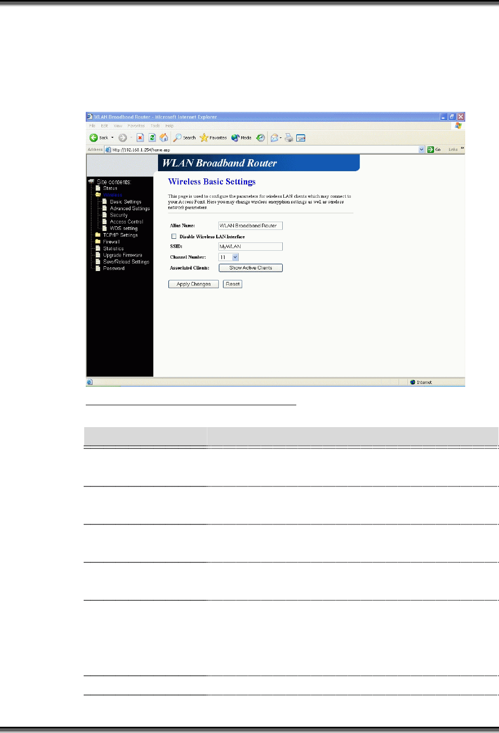
Task: Click the Windows flag logo icon
Action: [x=458, y=125]
